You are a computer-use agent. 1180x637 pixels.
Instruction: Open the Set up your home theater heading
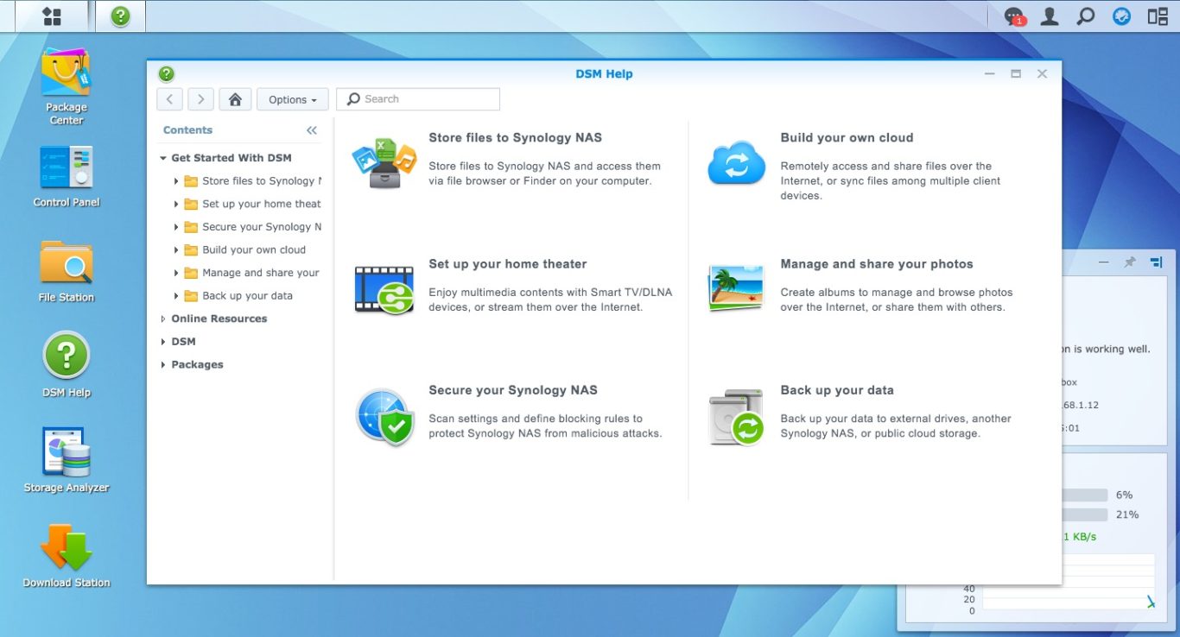[x=508, y=264]
